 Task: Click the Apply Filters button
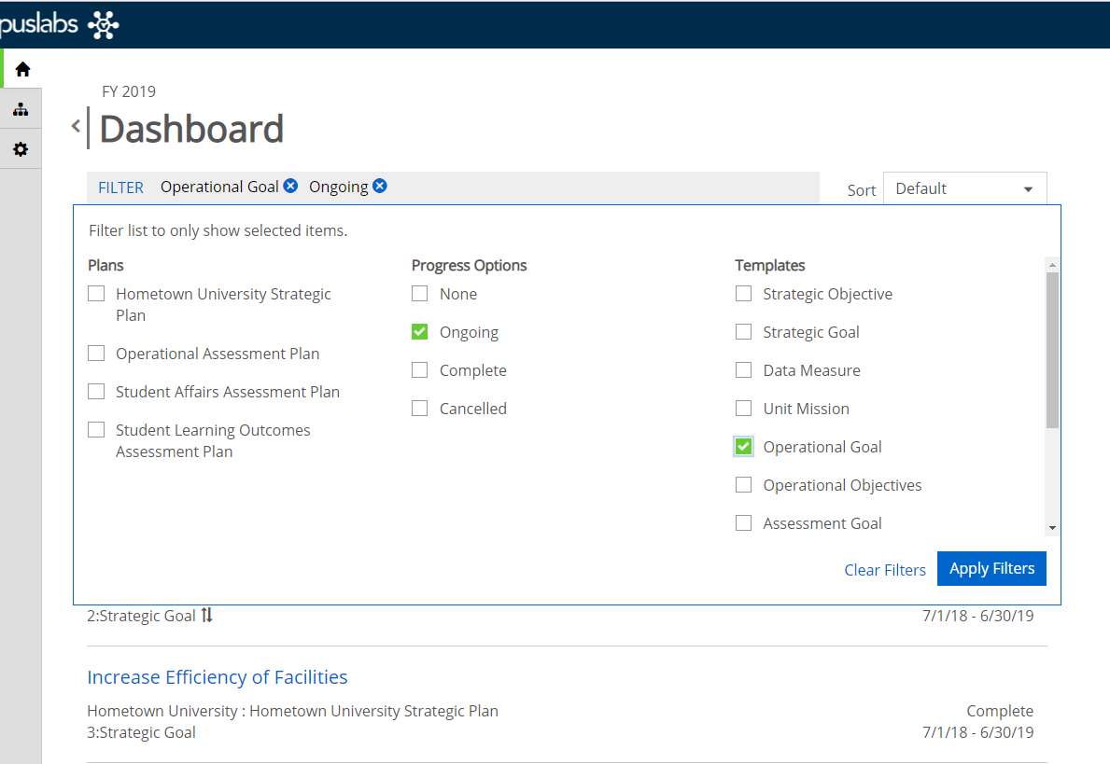[x=991, y=569]
